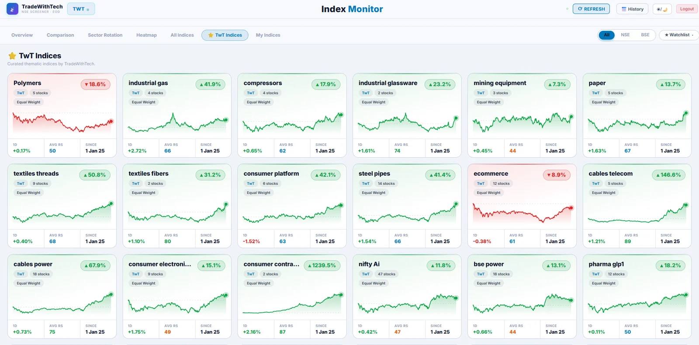Screen dimensions: 699x345
Task: Click the cables telecom 146.6% badge
Action: [668, 175]
